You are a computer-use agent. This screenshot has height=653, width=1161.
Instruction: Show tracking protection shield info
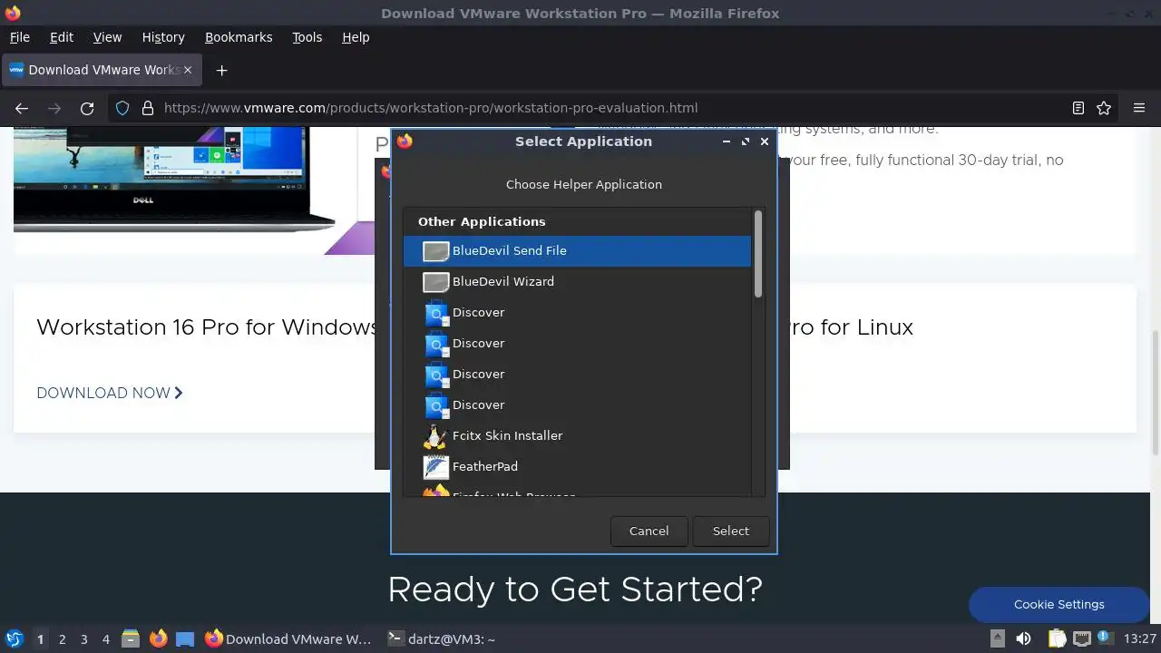pos(122,108)
